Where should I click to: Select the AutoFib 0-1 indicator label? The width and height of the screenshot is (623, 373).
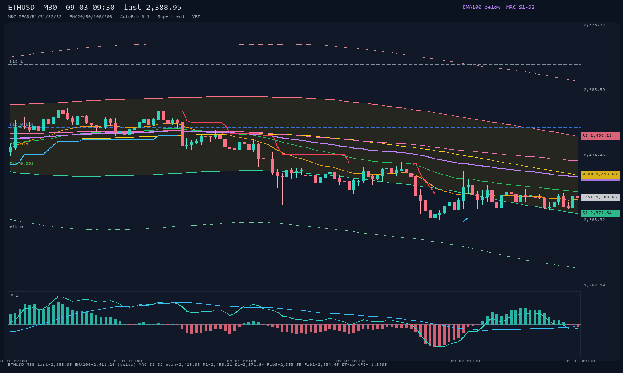135,17
